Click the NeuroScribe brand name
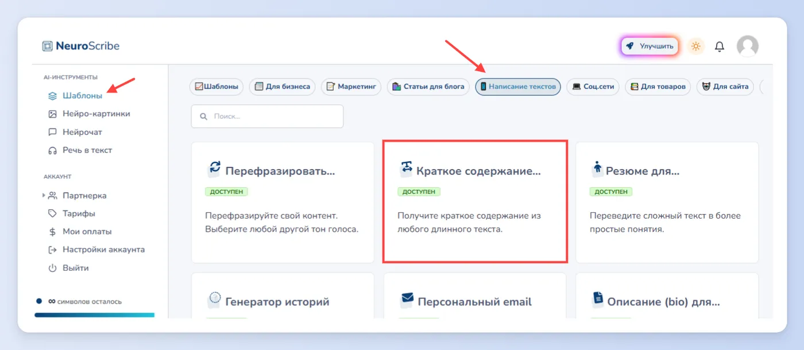This screenshot has width=804, height=350. [x=88, y=46]
